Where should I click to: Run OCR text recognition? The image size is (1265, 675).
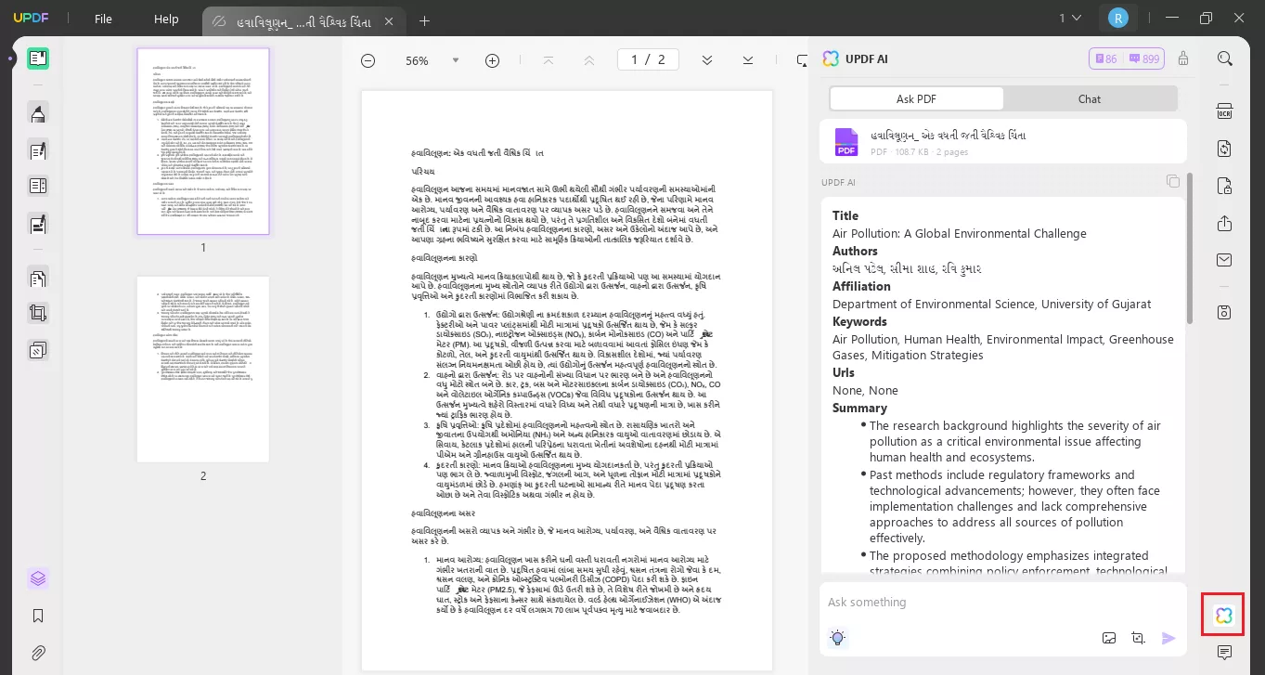[1225, 111]
